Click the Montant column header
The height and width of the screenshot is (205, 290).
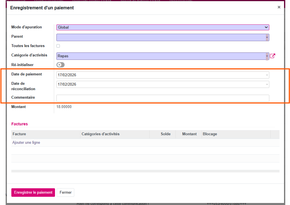(189, 134)
